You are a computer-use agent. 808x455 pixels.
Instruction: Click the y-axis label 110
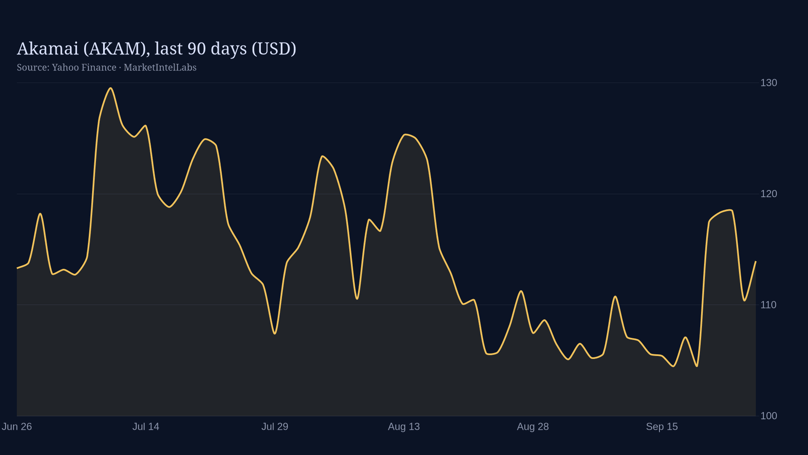click(x=768, y=305)
